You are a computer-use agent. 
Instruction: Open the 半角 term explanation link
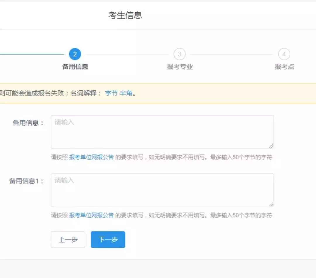pyautogui.click(x=126, y=93)
